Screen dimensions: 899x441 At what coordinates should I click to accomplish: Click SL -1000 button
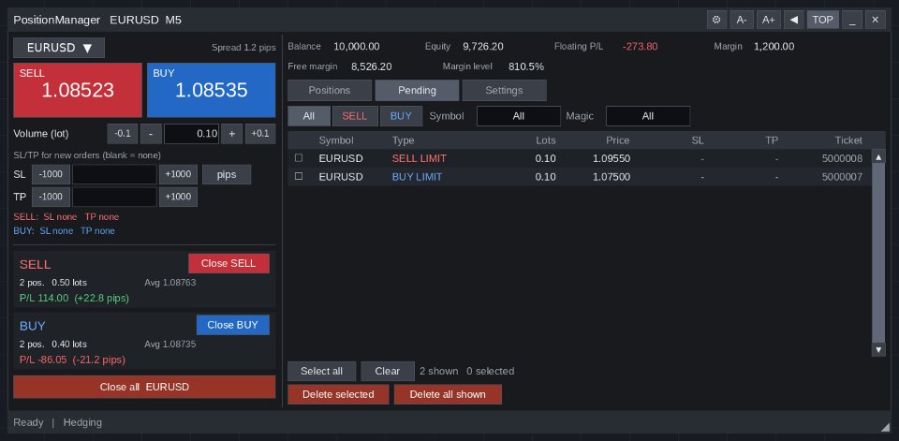pos(51,174)
